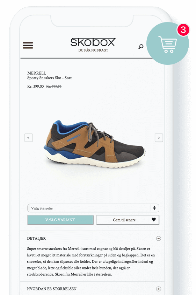This screenshot has width=196, height=295.
Task: Click the Sporty Sneakers Sko - Sort title
Action: pyautogui.click(x=49, y=78)
